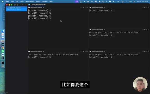Close the terminal tab in the top-left pane
150x94 pixels.
[x=43, y=8]
